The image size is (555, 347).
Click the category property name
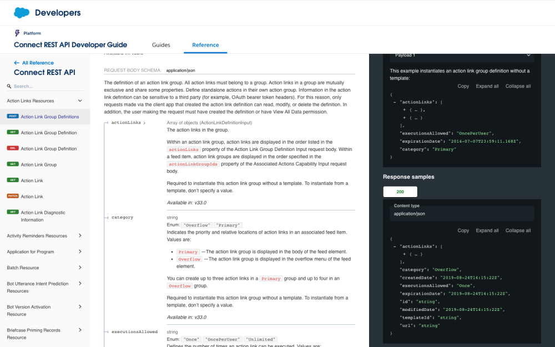coord(123,218)
